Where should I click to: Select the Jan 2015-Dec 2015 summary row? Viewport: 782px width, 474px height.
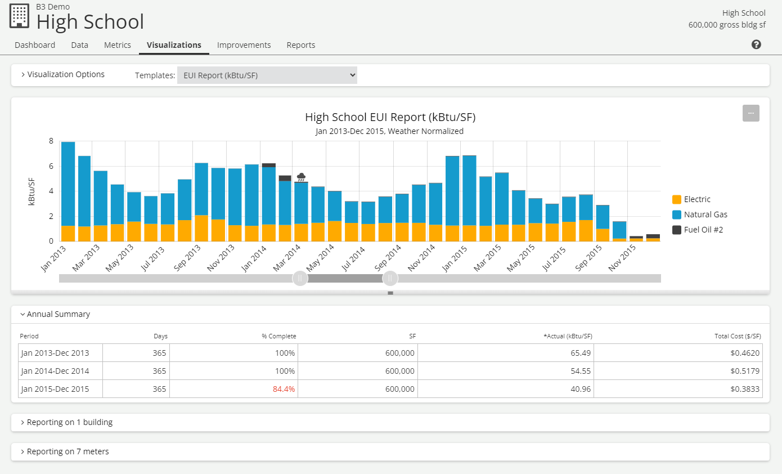point(55,389)
